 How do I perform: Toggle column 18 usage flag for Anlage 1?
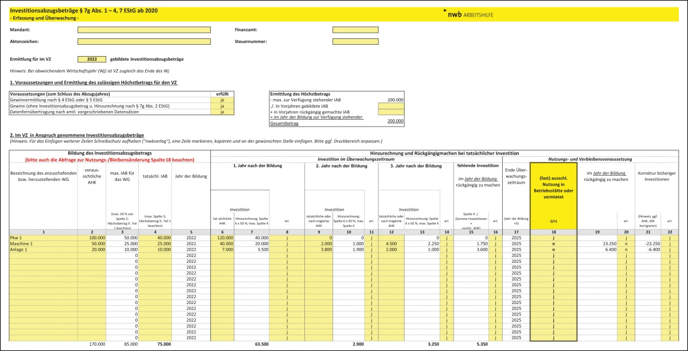[553, 250]
